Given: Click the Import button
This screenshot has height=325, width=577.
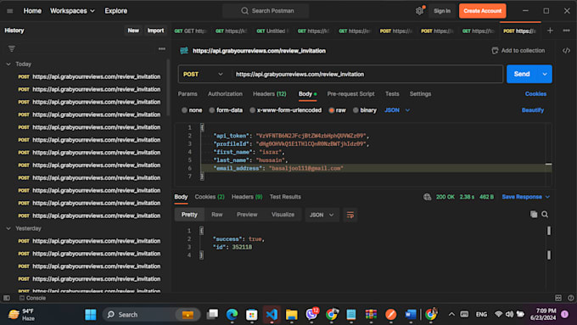Looking at the screenshot, I should 155,31.
